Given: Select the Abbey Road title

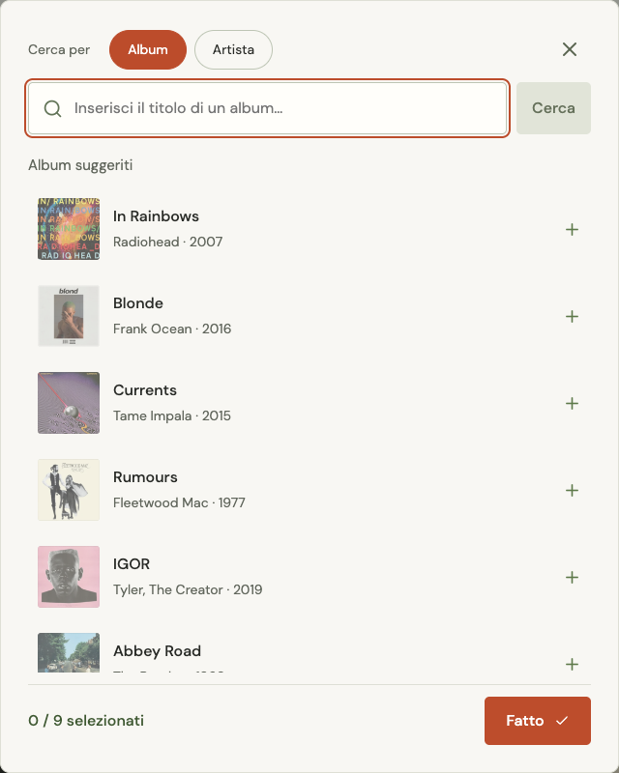Looking at the screenshot, I should point(157,651).
